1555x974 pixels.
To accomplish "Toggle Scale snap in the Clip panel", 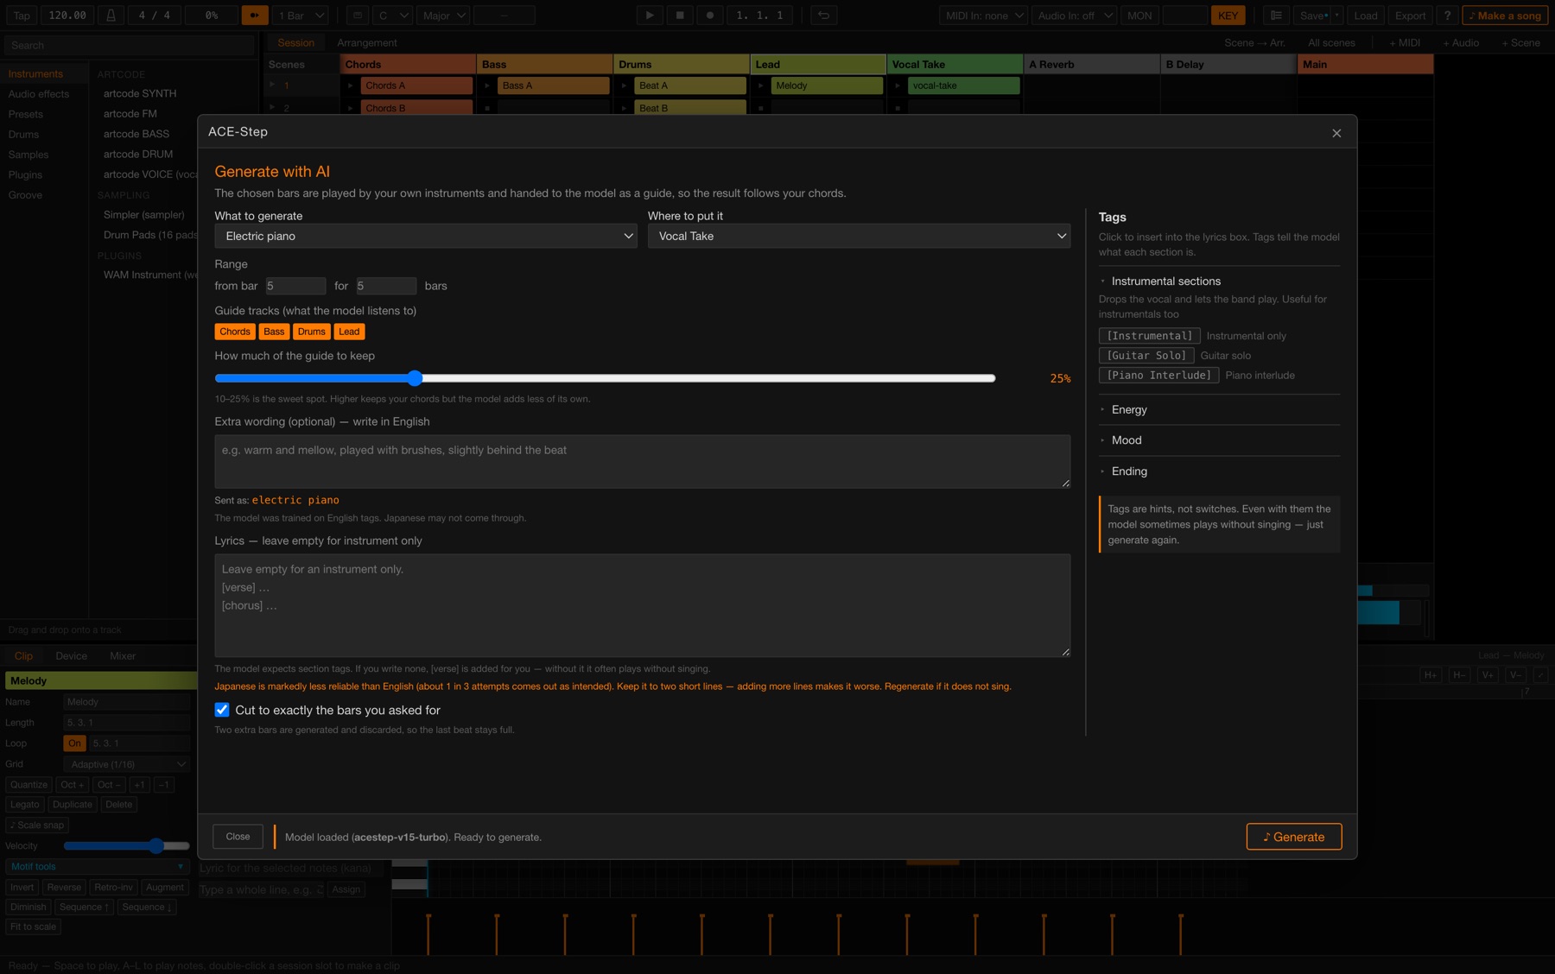I will pos(36,825).
